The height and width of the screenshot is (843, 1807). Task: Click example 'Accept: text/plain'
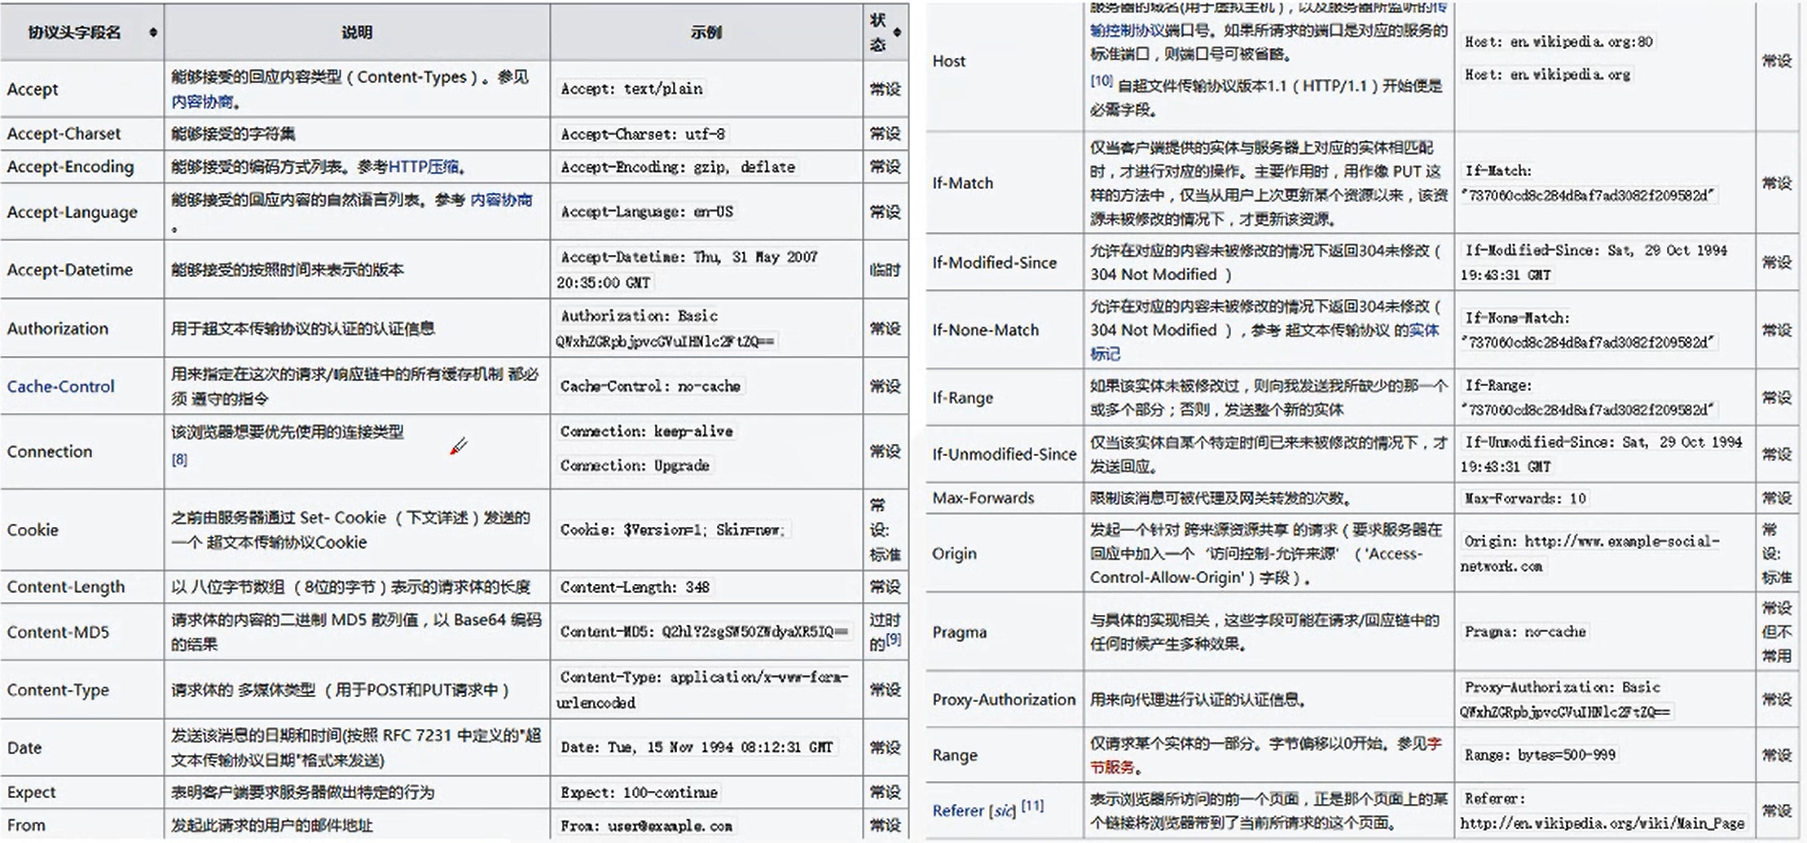[x=631, y=89]
